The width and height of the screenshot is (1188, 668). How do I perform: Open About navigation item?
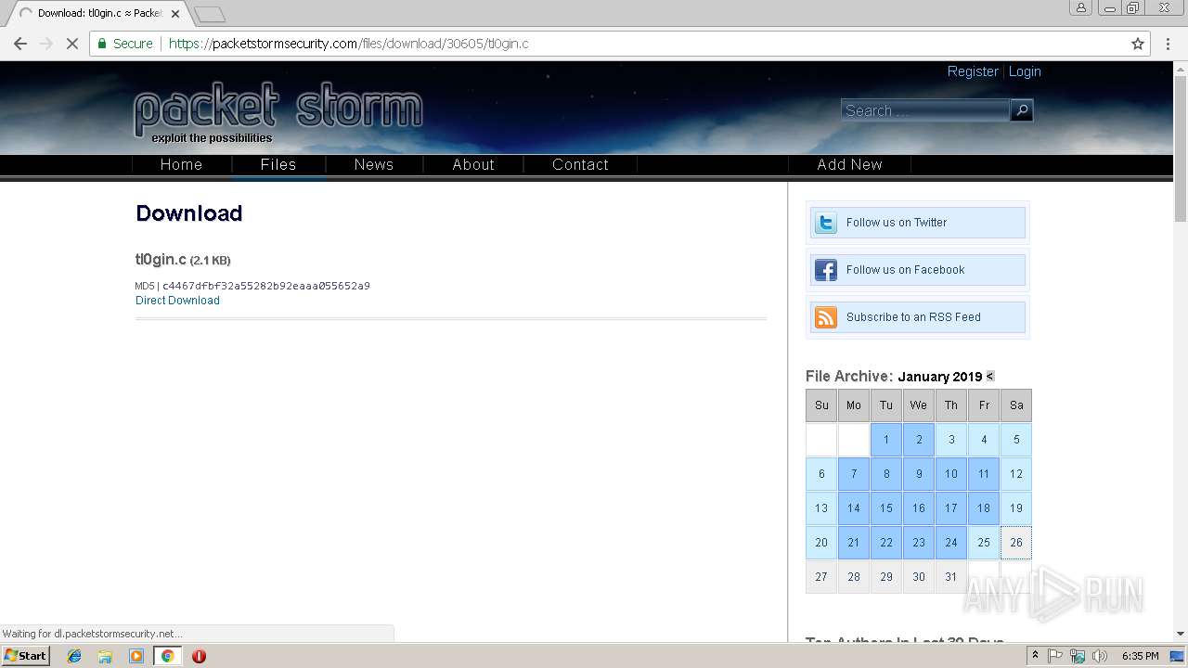[473, 164]
